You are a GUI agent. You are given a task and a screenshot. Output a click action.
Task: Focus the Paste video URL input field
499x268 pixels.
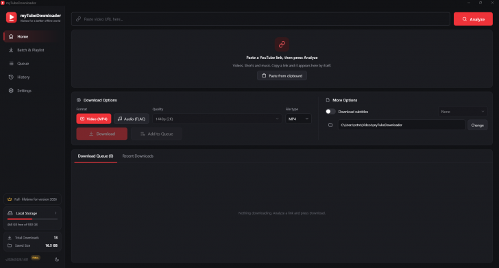point(260,19)
